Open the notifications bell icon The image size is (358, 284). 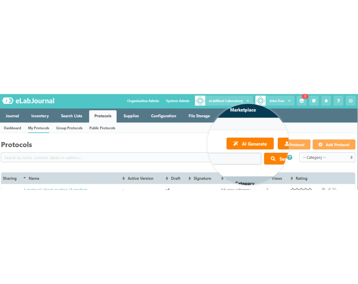pyautogui.click(x=326, y=101)
